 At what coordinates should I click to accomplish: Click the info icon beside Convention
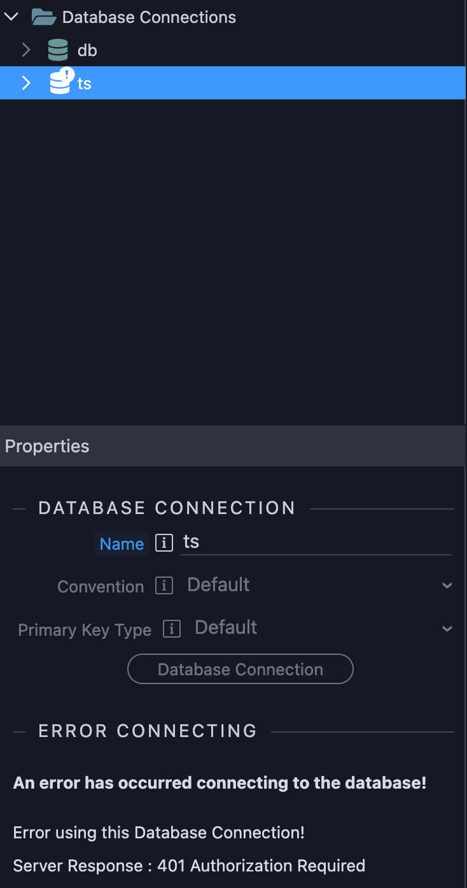(x=164, y=586)
